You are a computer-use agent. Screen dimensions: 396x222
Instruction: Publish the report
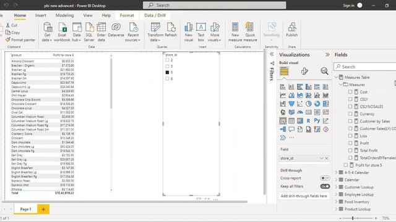pos(291,30)
